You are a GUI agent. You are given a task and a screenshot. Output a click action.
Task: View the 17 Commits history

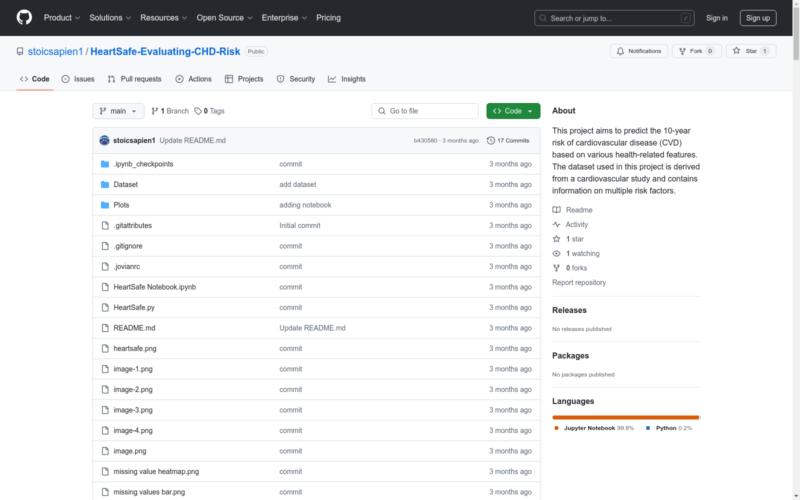508,140
